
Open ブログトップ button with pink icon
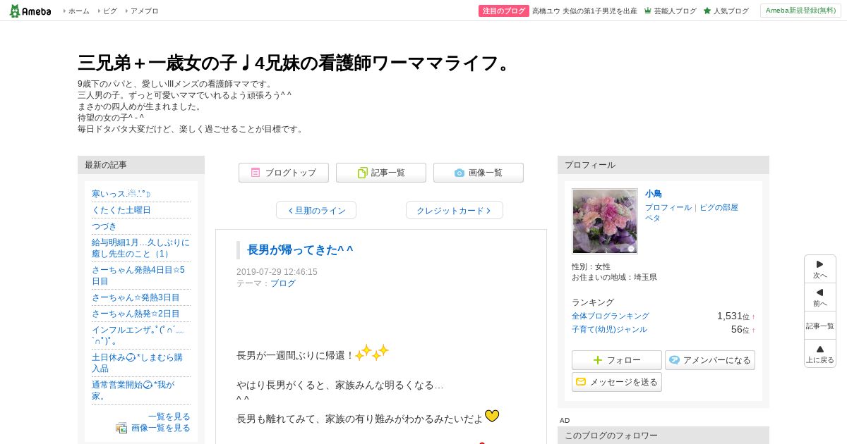coord(284,173)
